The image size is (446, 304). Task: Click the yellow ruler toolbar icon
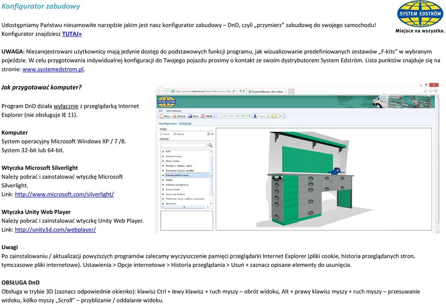coord(274,116)
